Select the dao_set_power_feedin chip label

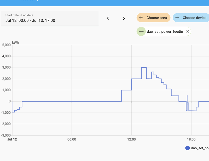click(x=165, y=32)
